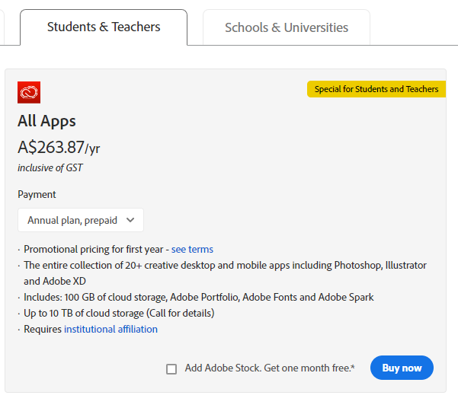Click the Payment field label
458x408 pixels.
coord(37,194)
